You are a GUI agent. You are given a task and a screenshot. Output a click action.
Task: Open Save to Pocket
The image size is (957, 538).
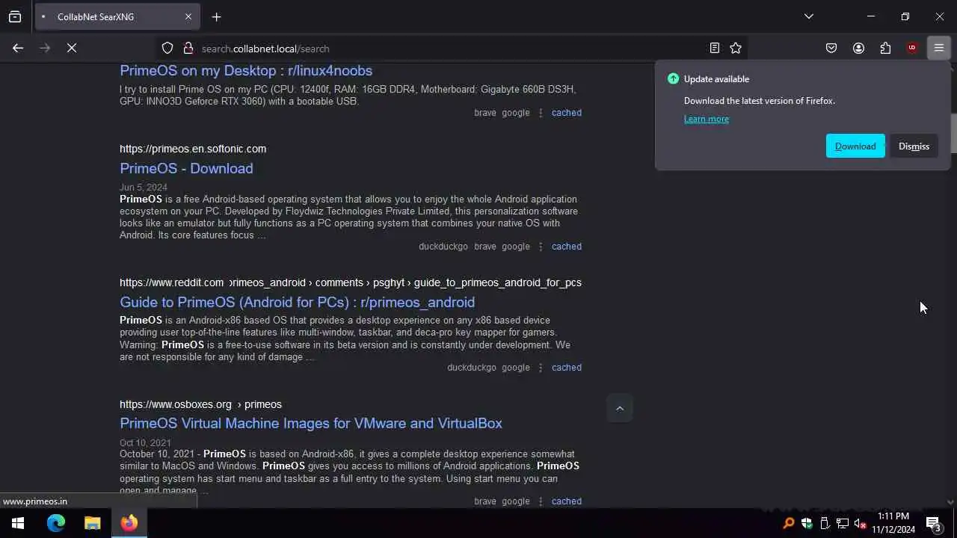(x=831, y=48)
